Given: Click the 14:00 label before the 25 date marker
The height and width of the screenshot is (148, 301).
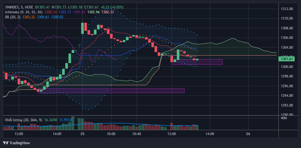Looking at the screenshot, I should tap(57, 134).
